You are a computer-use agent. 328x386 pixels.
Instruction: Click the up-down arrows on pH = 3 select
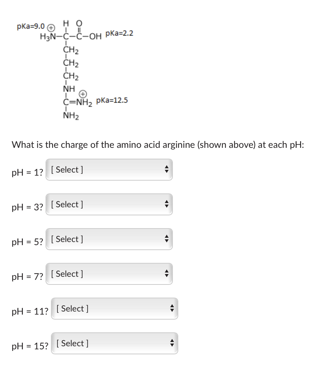coord(166,204)
